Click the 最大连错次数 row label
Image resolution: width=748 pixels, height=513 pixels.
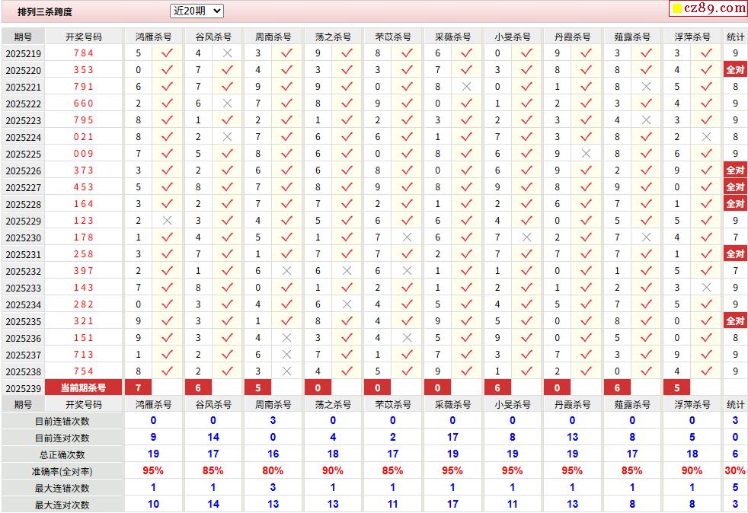[x=62, y=488]
